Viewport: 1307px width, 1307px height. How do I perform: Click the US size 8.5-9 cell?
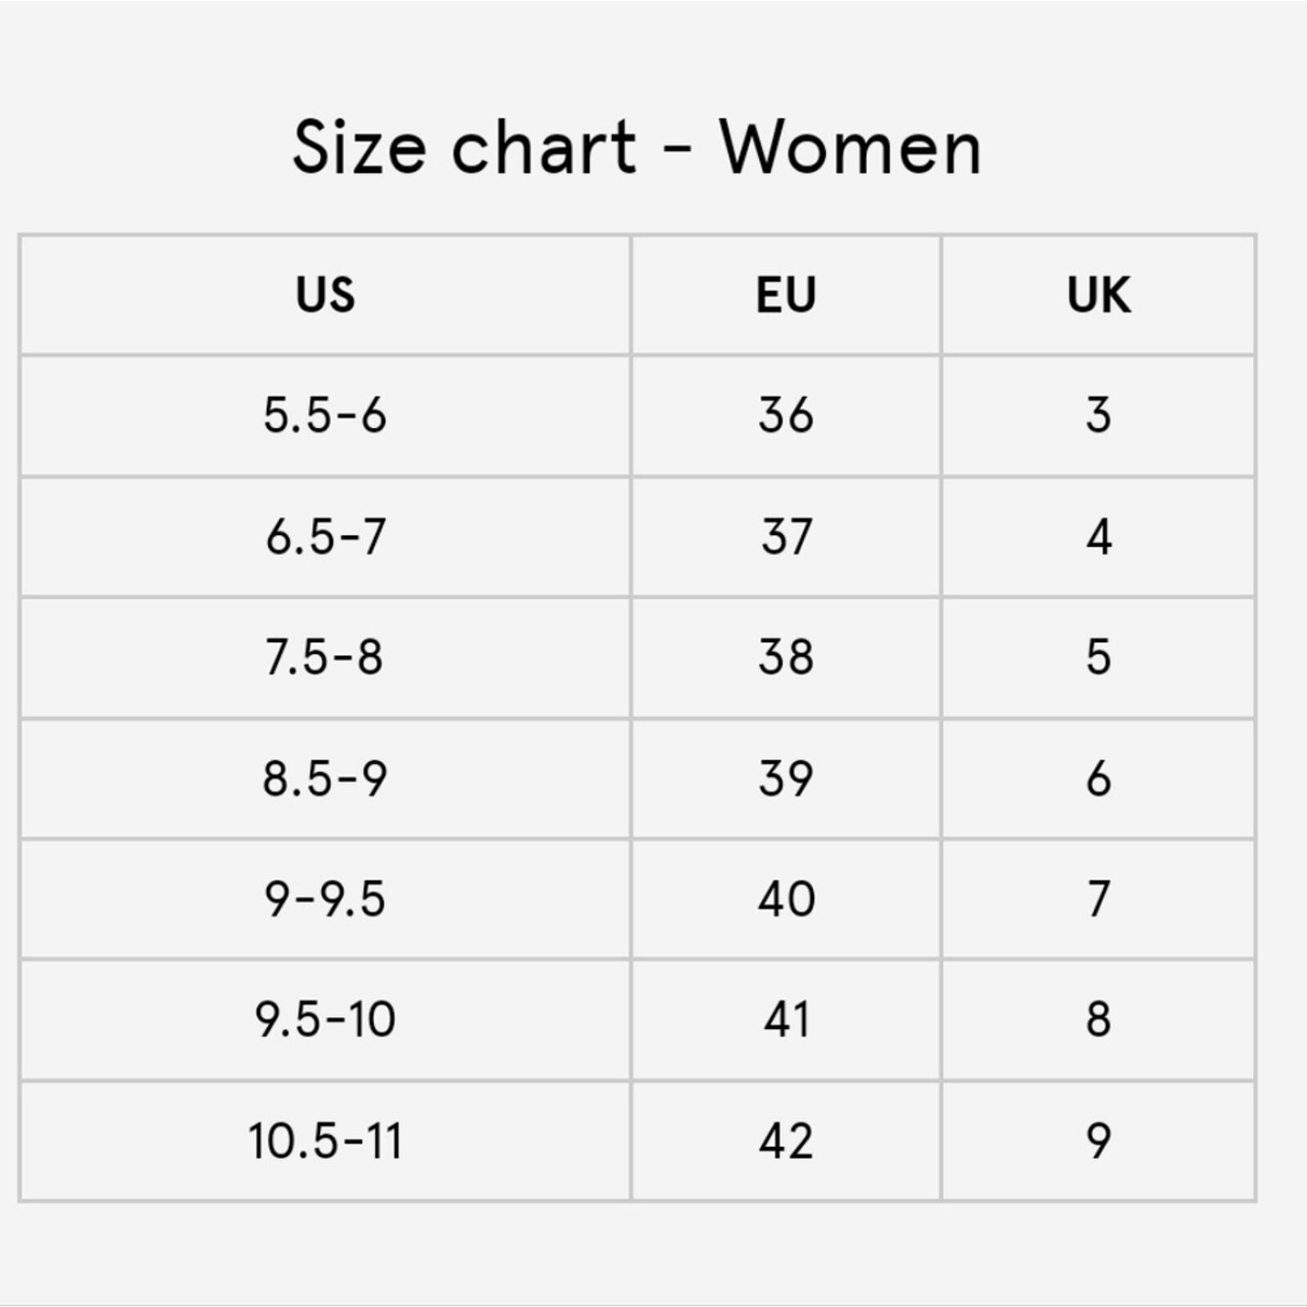pos(325,778)
